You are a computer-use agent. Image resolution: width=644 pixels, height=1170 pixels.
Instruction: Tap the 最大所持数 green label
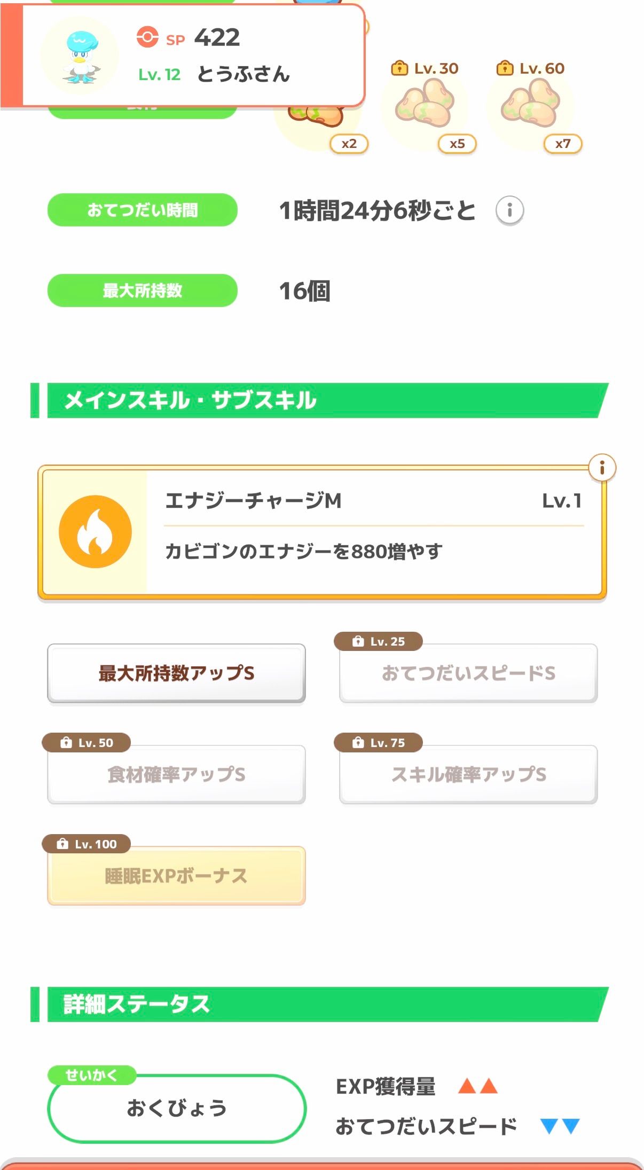(x=143, y=290)
